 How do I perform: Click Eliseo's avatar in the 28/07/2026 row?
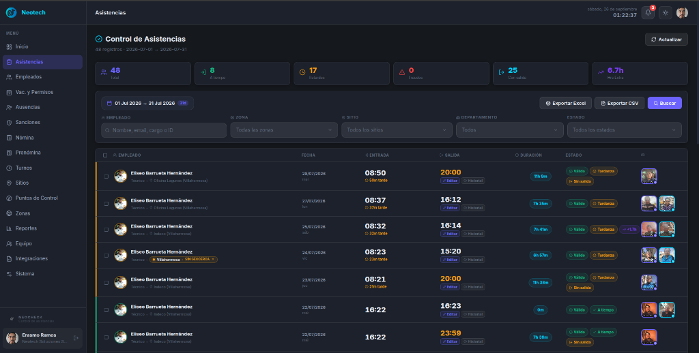click(x=120, y=176)
